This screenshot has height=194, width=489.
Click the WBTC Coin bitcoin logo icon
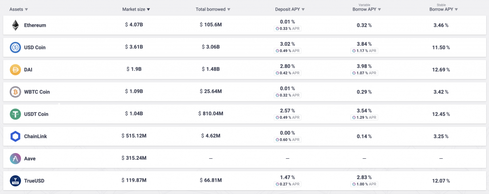15,92
